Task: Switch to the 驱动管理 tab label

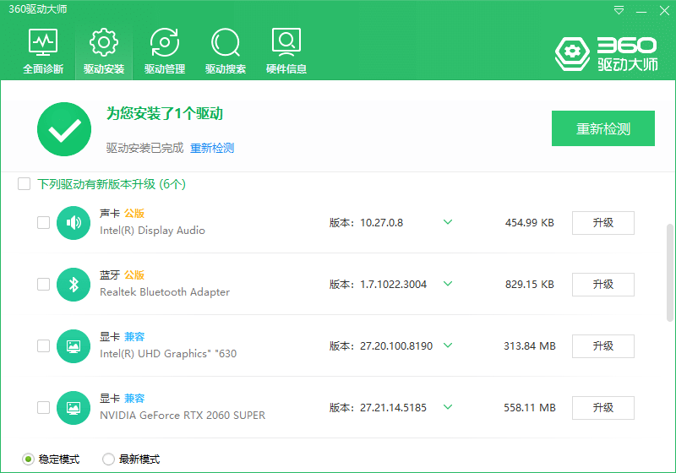Action: 165,69
